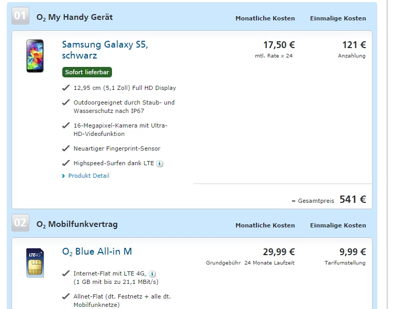The width and height of the screenshot is (393, 309).
Task: Click the info icon next to Internet-Flat LTE 4G
Action: click(x=152, y=273)
